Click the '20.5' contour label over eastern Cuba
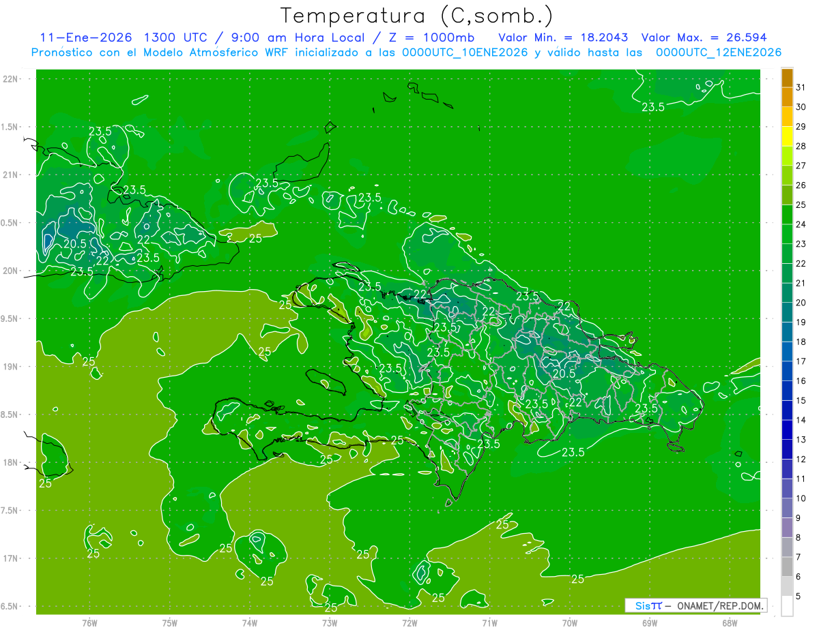819x632 pixels. pyautogui.click(x=75, y=243)
